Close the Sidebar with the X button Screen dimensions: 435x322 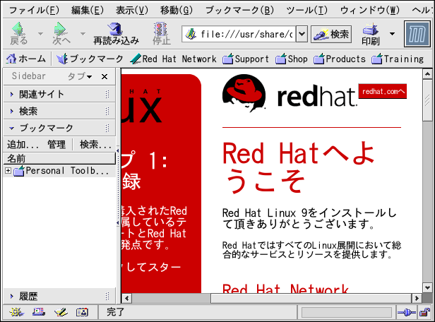pos(105,76)
